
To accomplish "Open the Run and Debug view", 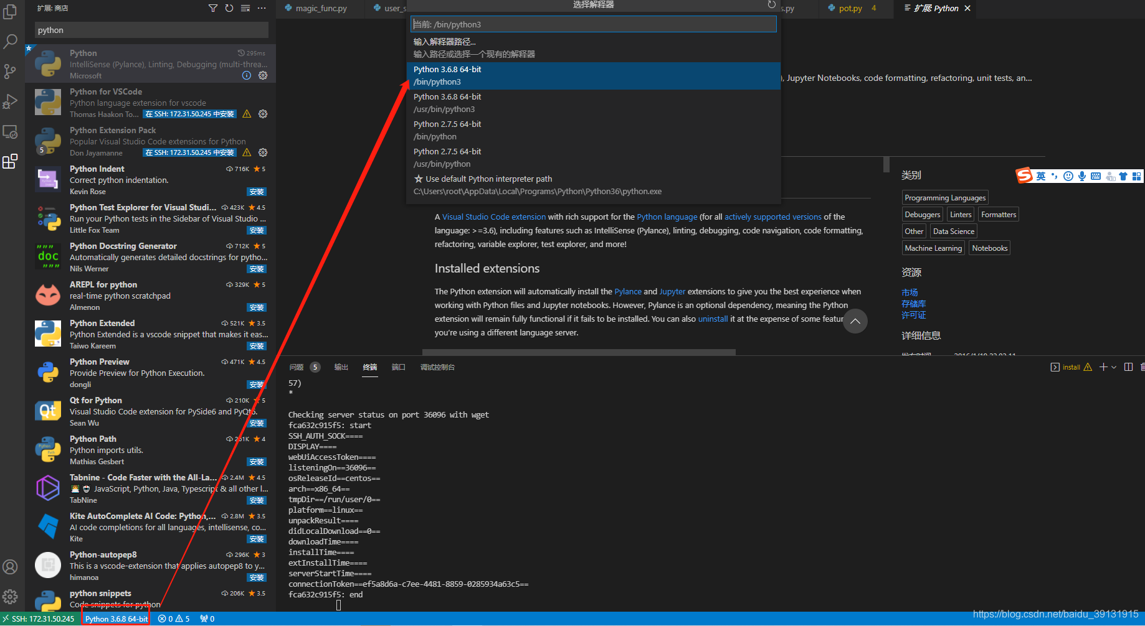I will [10, 101].
